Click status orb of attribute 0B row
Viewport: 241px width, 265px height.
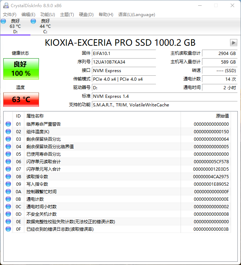(8, 199)
